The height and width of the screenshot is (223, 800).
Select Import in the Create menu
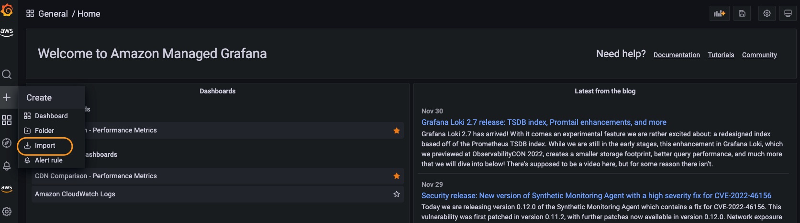click(x=51, y=145)
